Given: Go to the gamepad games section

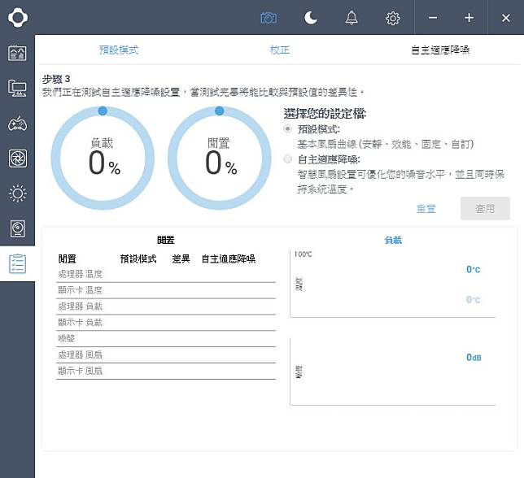Looking at the screenshot, I should tap(17, 124).
